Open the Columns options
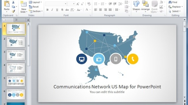 [117, 10]
